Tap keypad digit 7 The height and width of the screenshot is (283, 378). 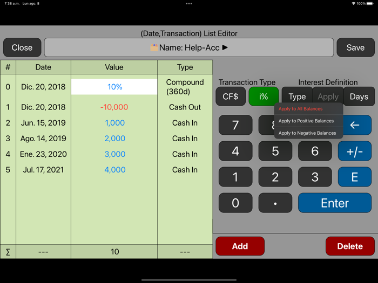click(x=235, y=125)
